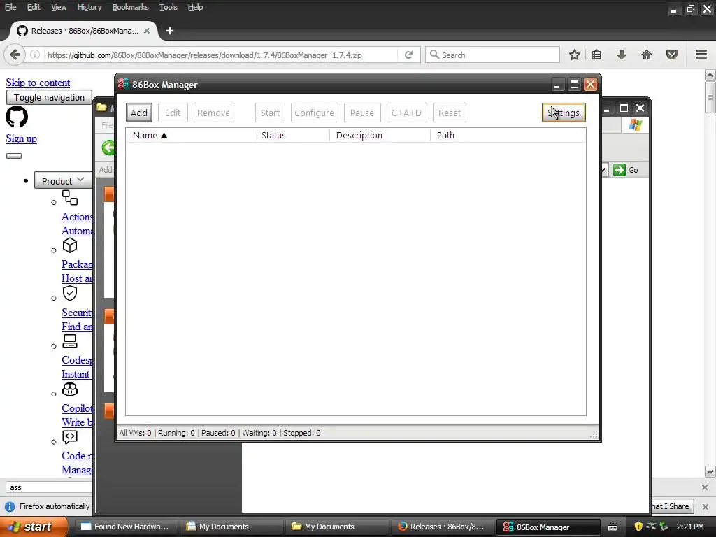Open Settings in 86Box Manager
Viewport: 716px width, 537px height.
[564, 113]
